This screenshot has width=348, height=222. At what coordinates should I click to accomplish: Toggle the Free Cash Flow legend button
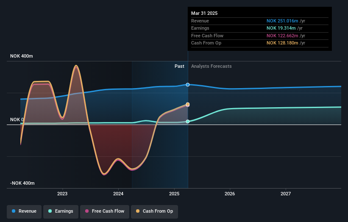click(105, 211)
